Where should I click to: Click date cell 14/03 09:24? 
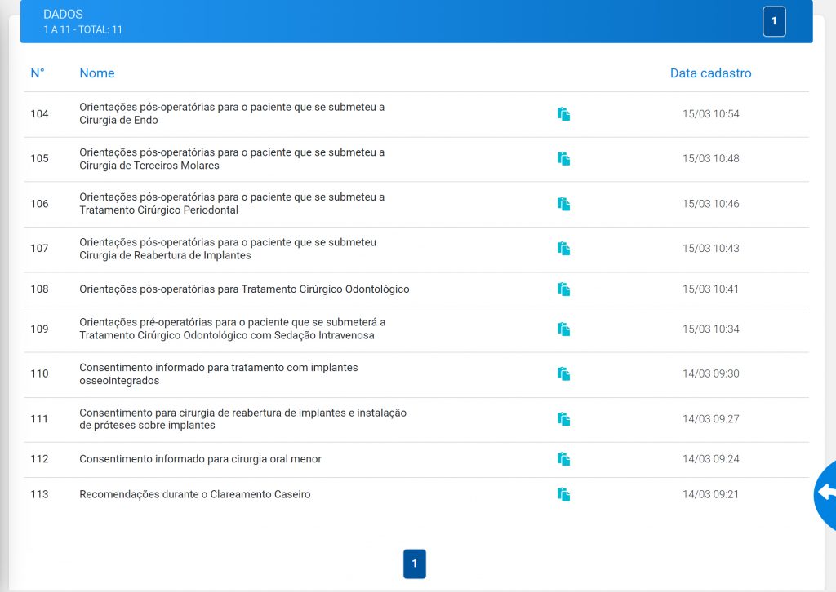click(x=711, y=459)
